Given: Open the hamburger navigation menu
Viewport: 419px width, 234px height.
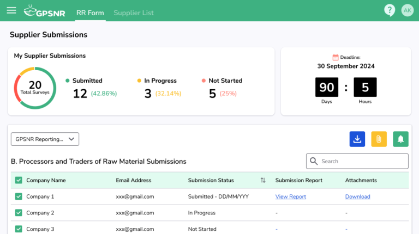Looking at the screenshot, I should (x=11, y=10).
